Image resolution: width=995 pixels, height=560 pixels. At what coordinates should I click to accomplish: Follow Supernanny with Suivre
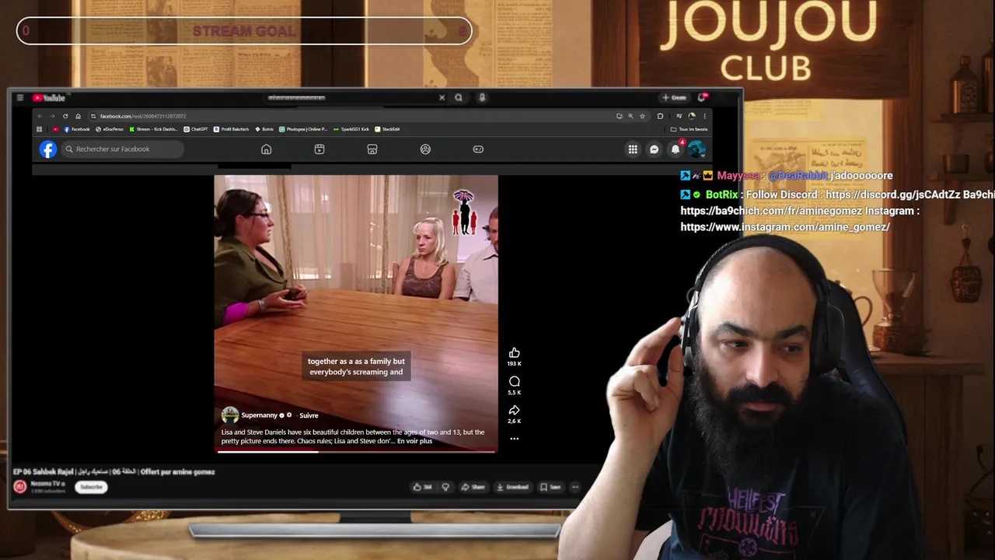[309, 415]
